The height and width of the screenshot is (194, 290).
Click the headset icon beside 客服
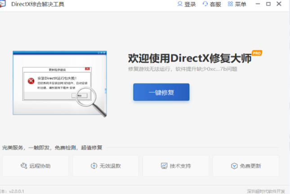pyautogui.click(x=205, y=4)
